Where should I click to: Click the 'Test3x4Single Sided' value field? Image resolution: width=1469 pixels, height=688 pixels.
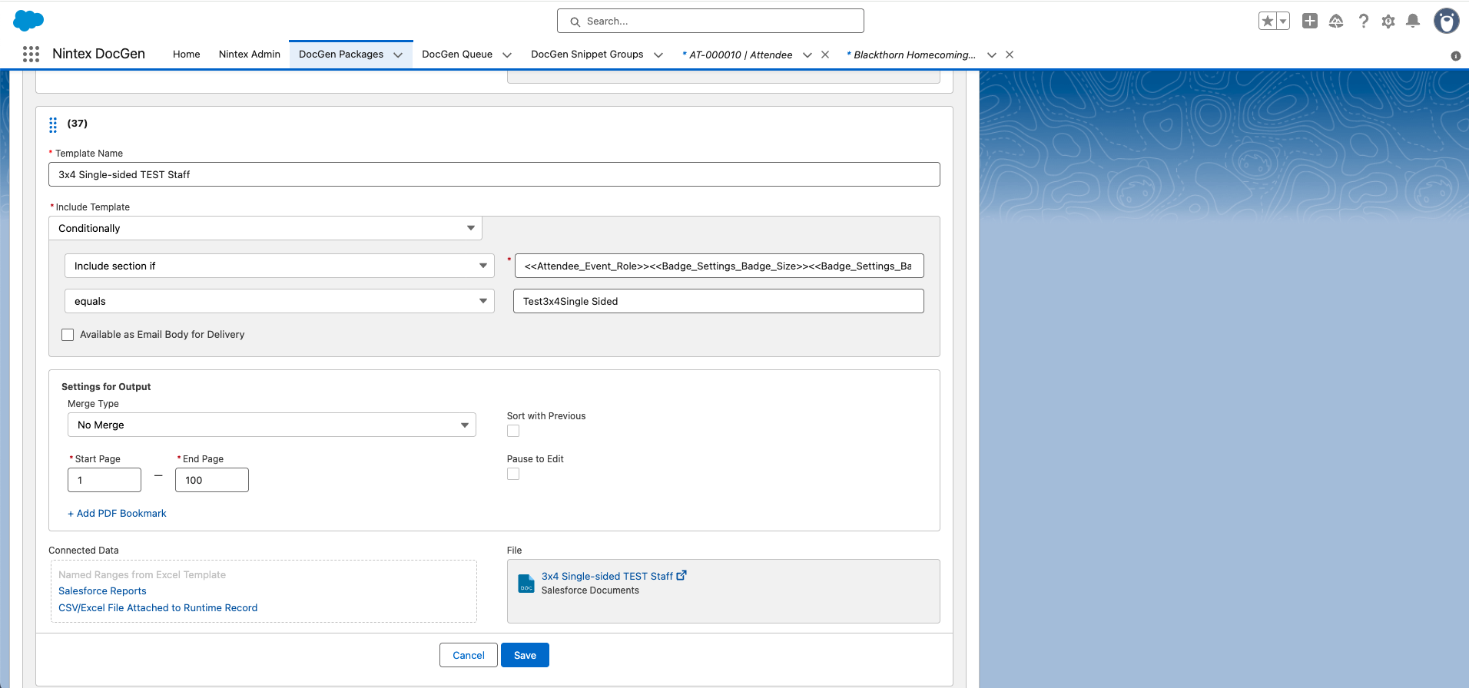(718, 301)
